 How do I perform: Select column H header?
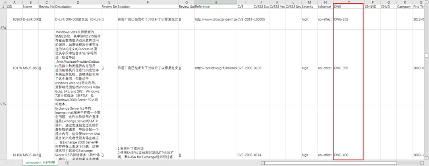click(x=216, y=2)
